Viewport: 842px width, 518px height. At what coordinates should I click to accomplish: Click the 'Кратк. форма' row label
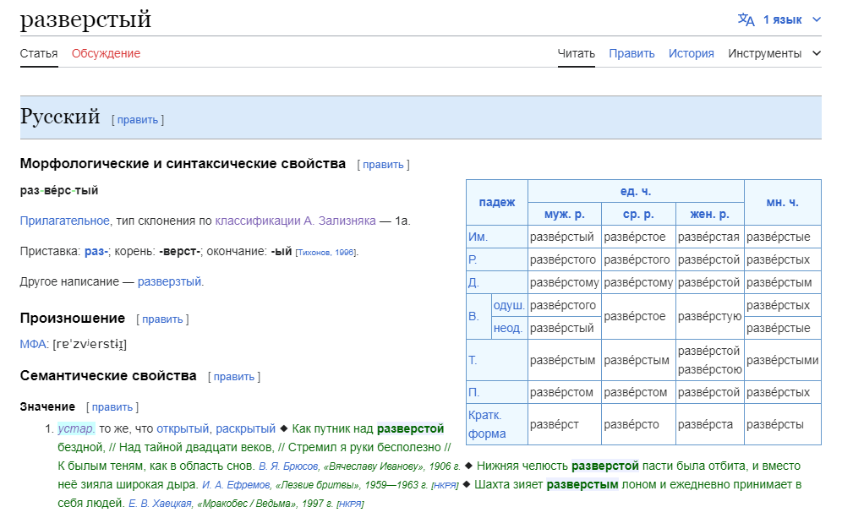[x=486, y=424]
